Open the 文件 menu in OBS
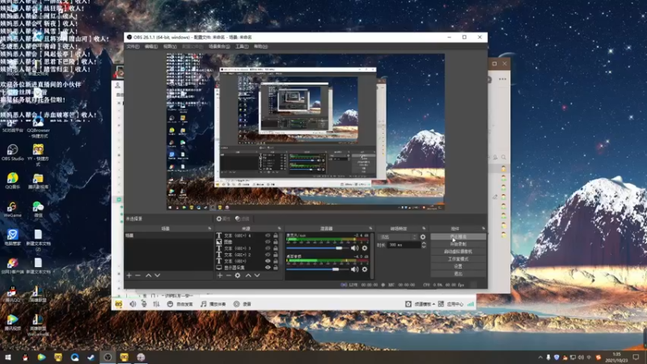Image resolution: width=647 pixels, height=364 pixels. (x=132, y=47)
